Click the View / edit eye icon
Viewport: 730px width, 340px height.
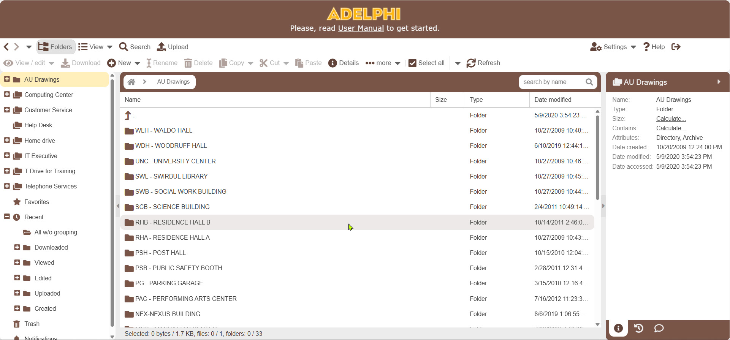click(x=8, y=63)
